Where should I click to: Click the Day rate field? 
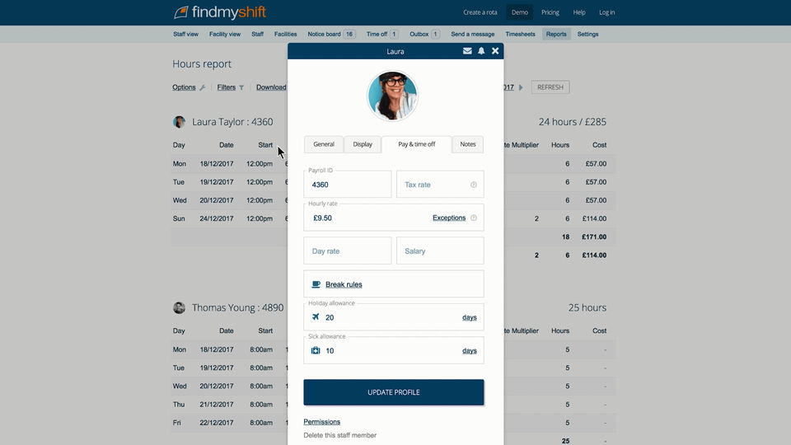(x=347, y=251)
